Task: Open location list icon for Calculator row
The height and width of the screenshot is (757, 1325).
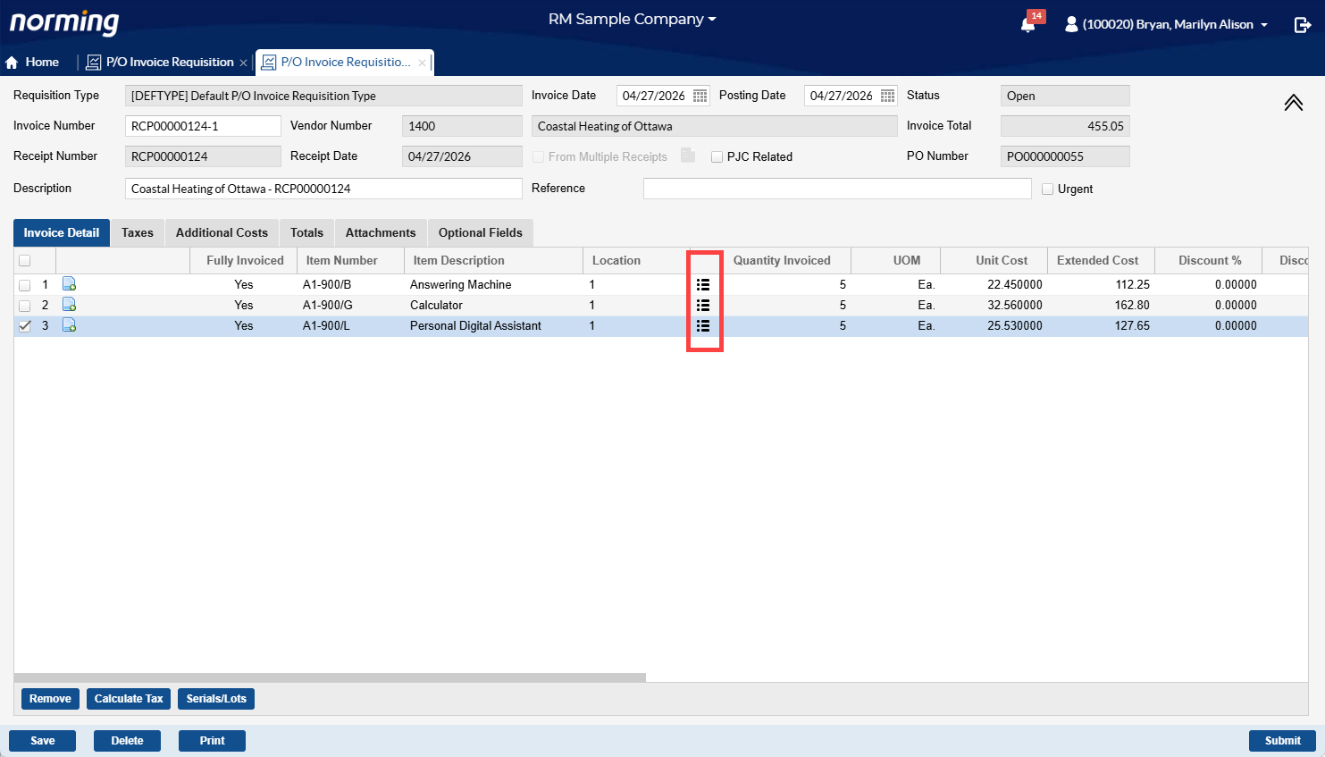Action: [x=703, y=306]
